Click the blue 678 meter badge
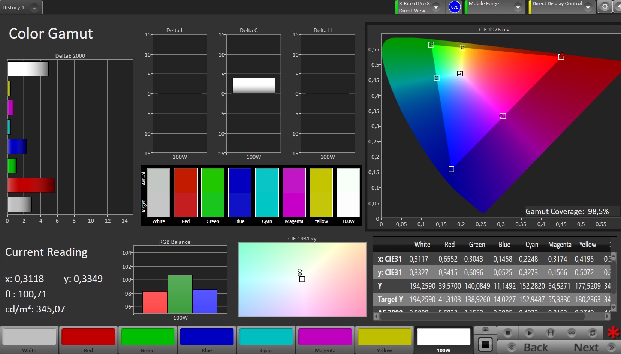This screenshot has width=621, height=354. tap(455, 7)
